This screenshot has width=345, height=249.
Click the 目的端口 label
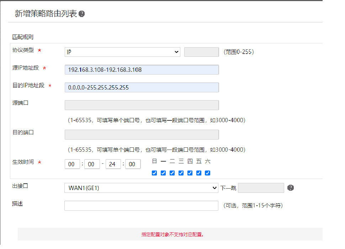[x=23, y=132]
